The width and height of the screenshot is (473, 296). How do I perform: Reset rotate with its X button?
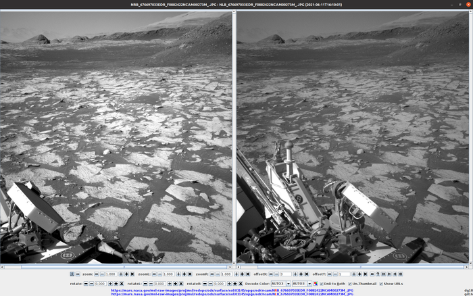click(122, 284)
